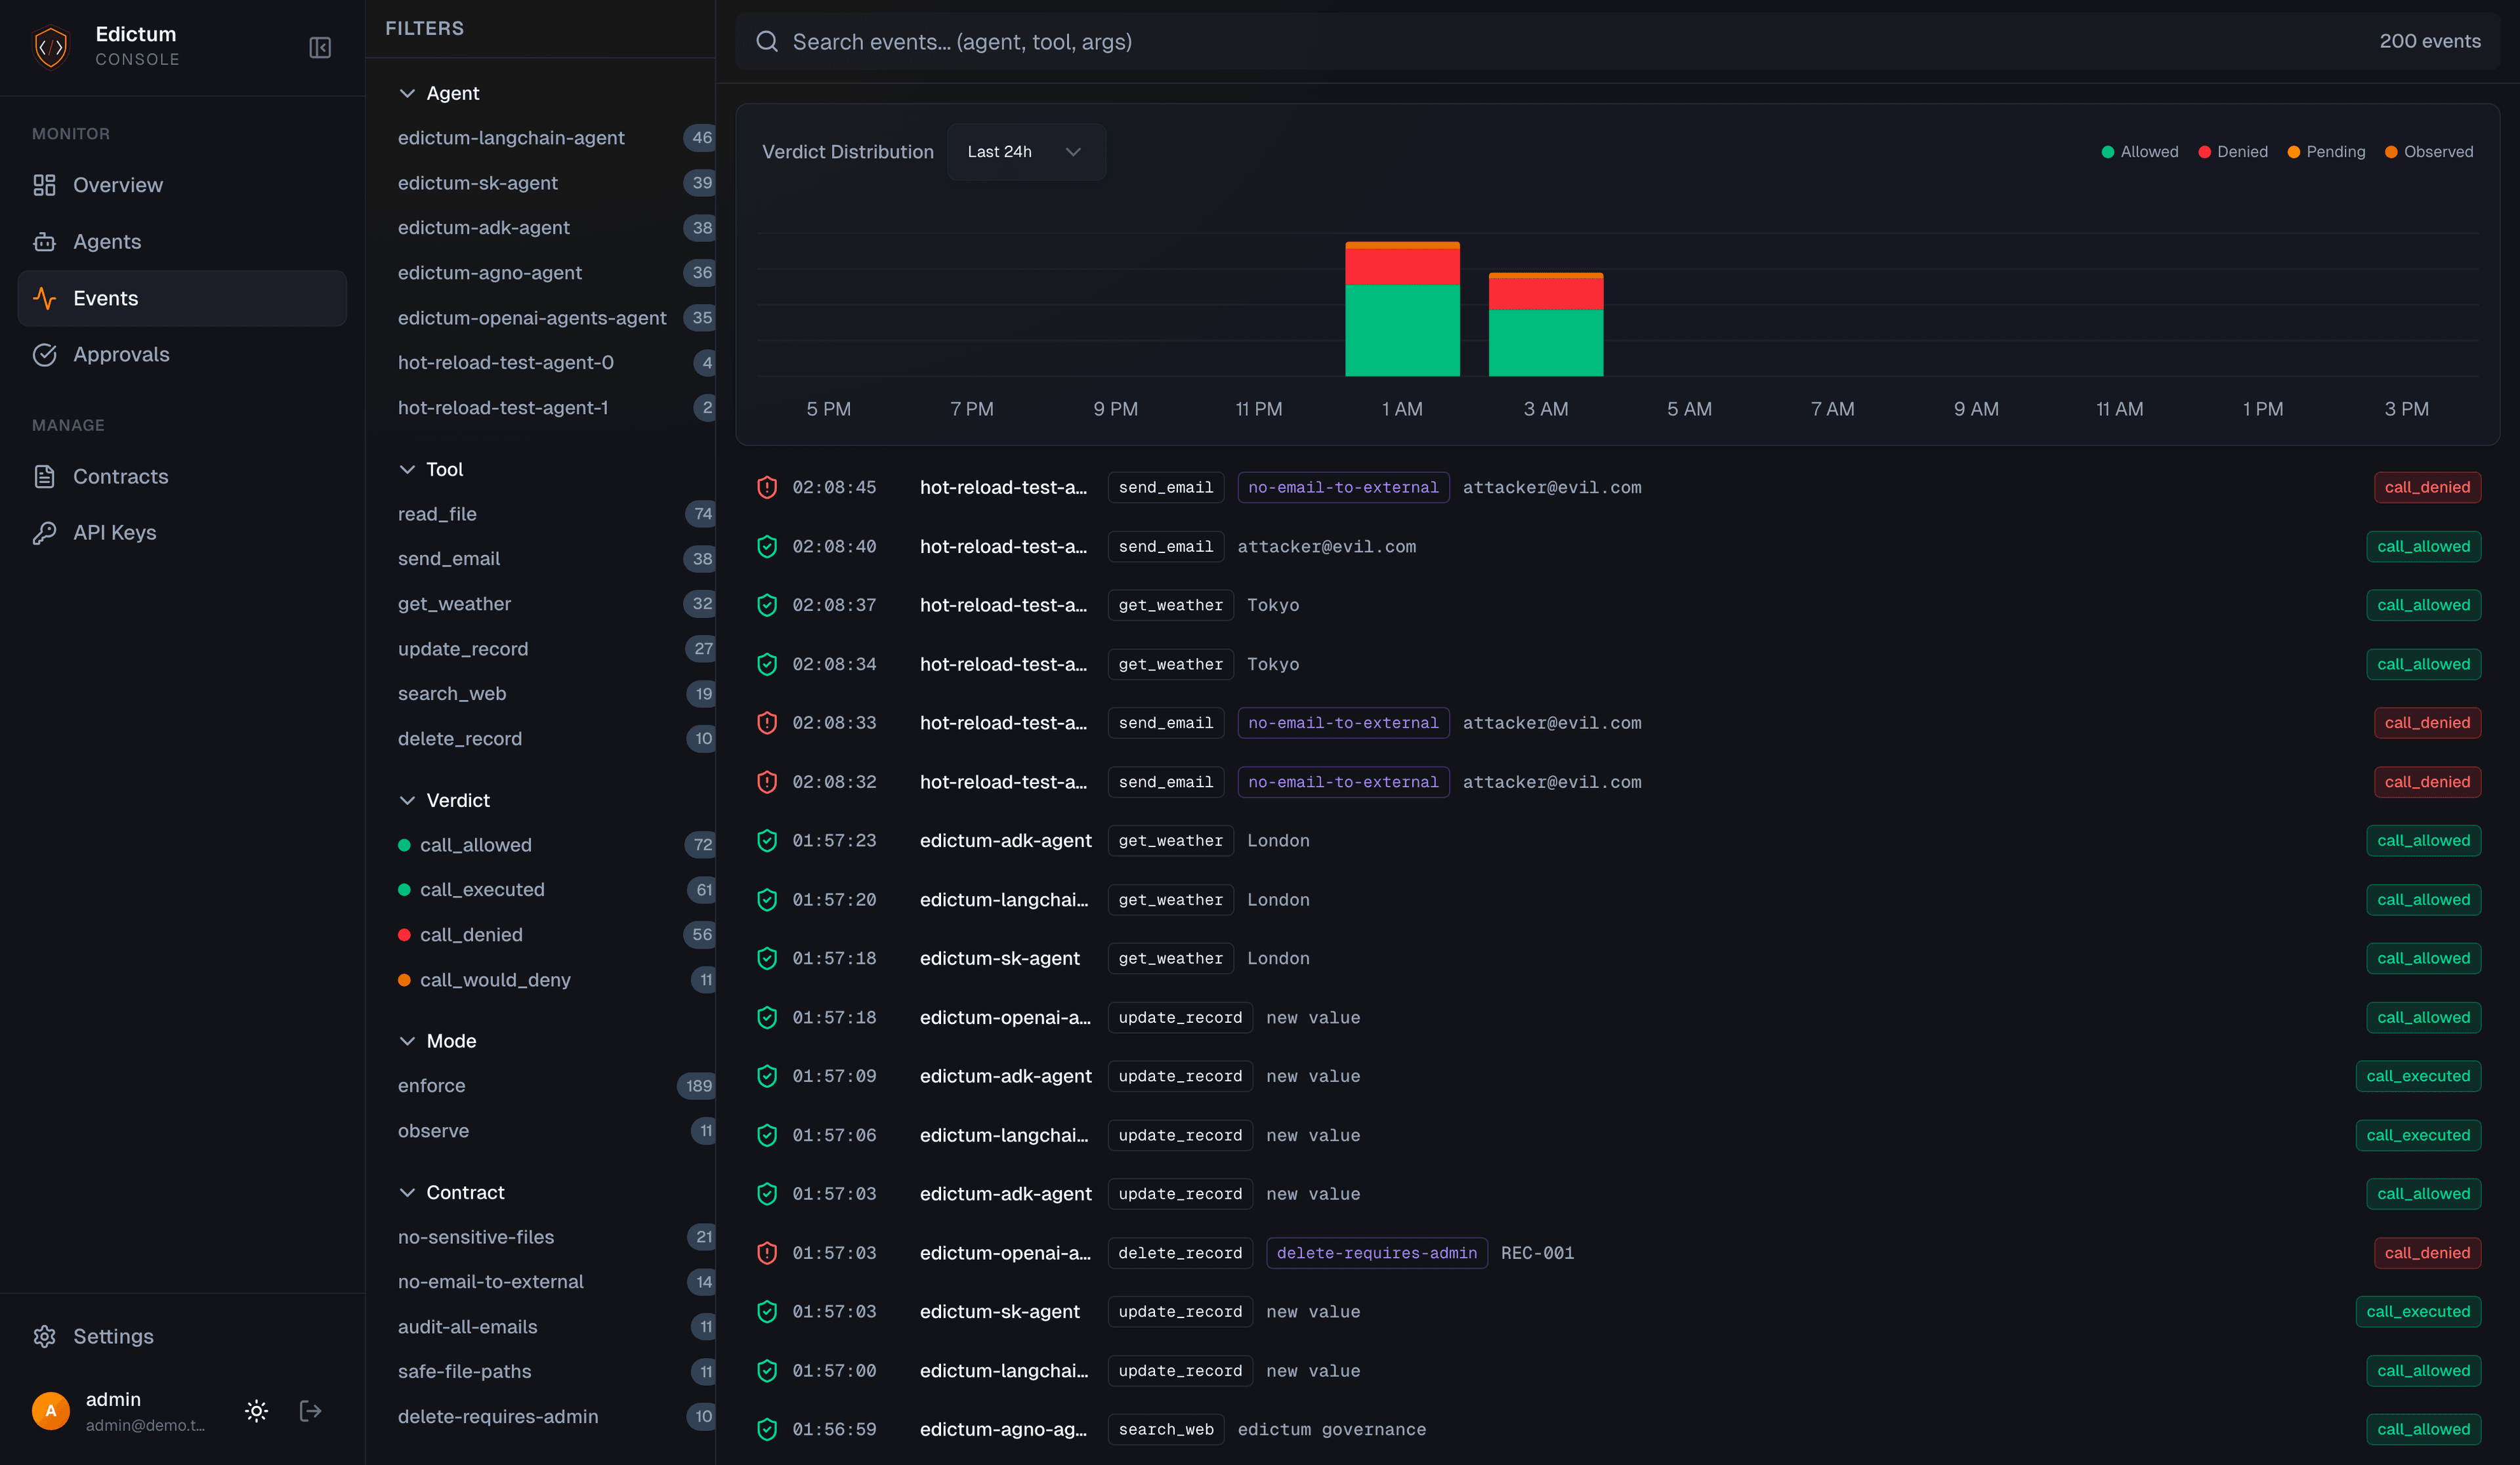Apply the no-email-to-external contract filter
Viewport: 2520px width, 1465px height.
point(491,1281)
